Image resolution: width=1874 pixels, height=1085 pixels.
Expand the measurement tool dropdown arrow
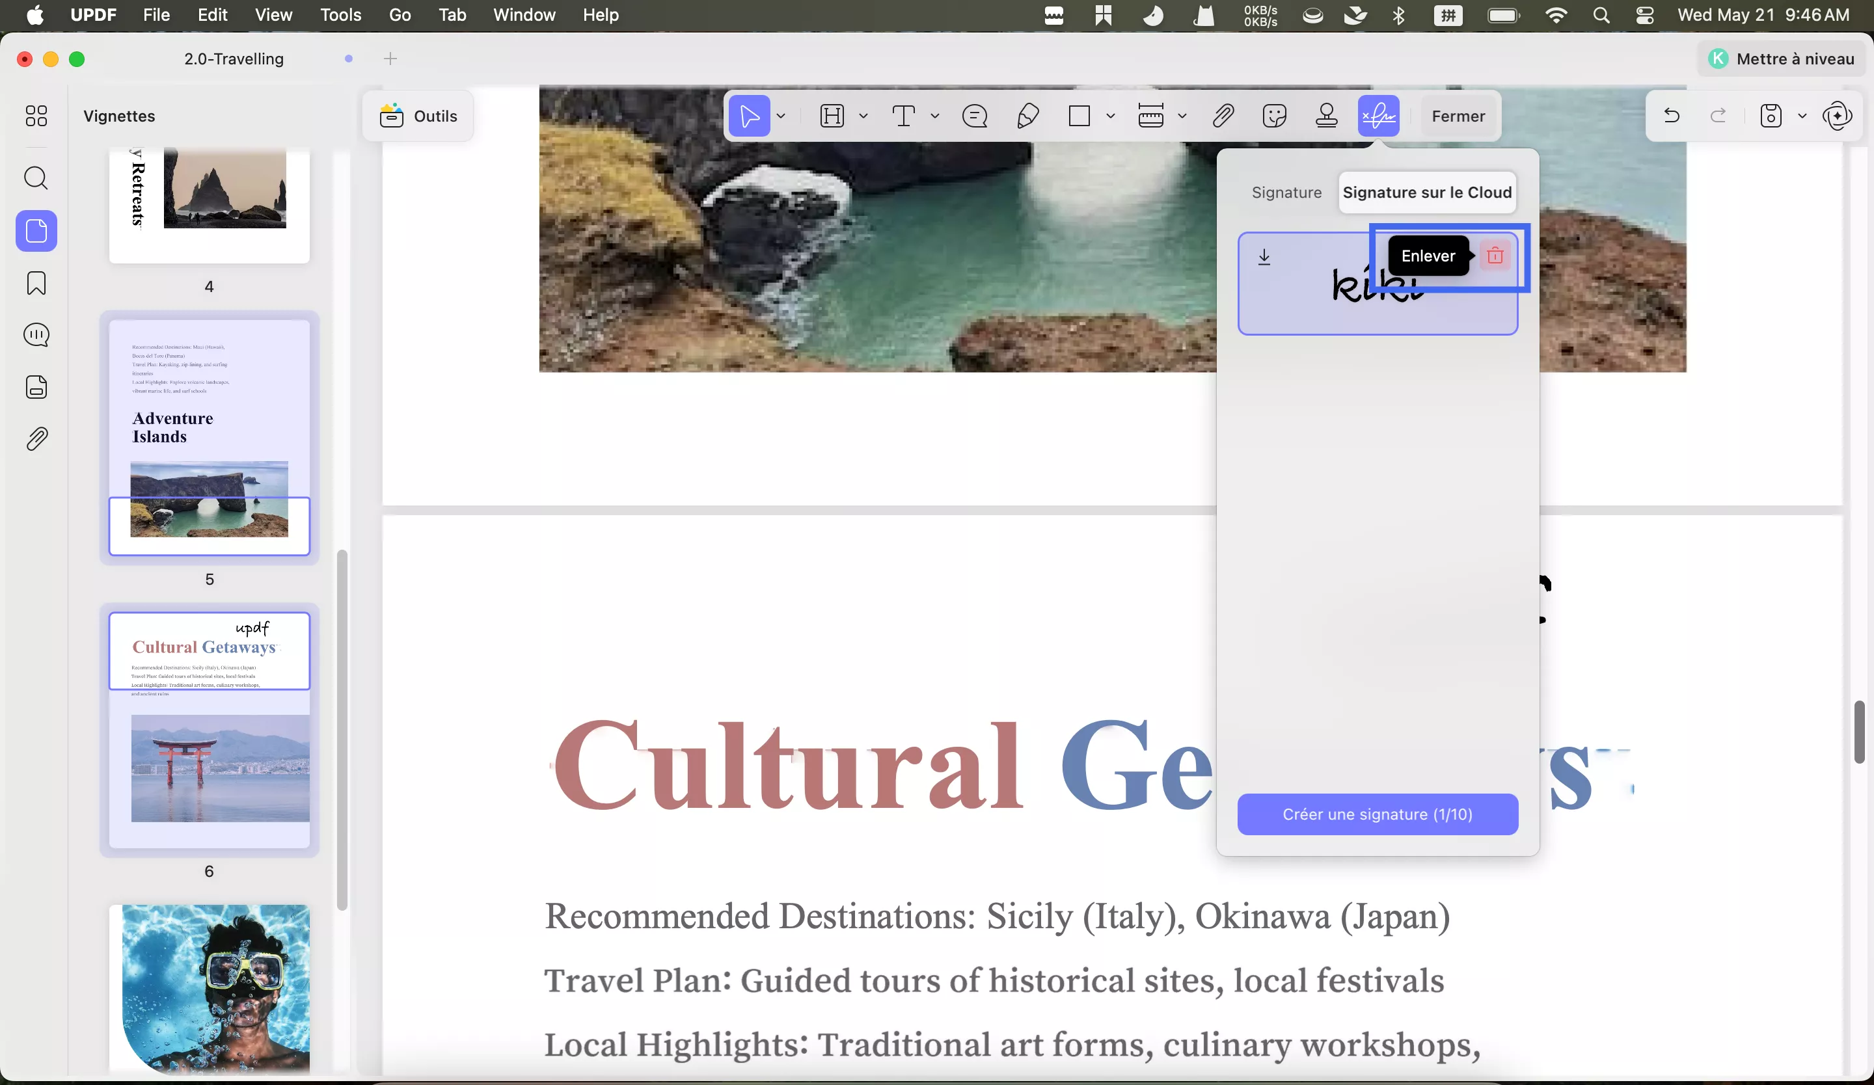point(1182,116)
